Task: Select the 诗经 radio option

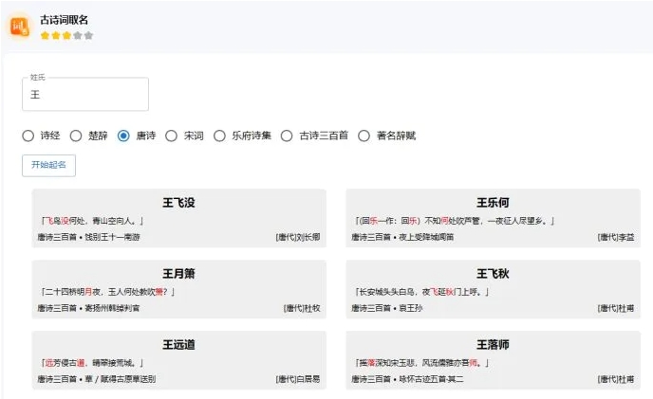Action: (x=28, y=136)
